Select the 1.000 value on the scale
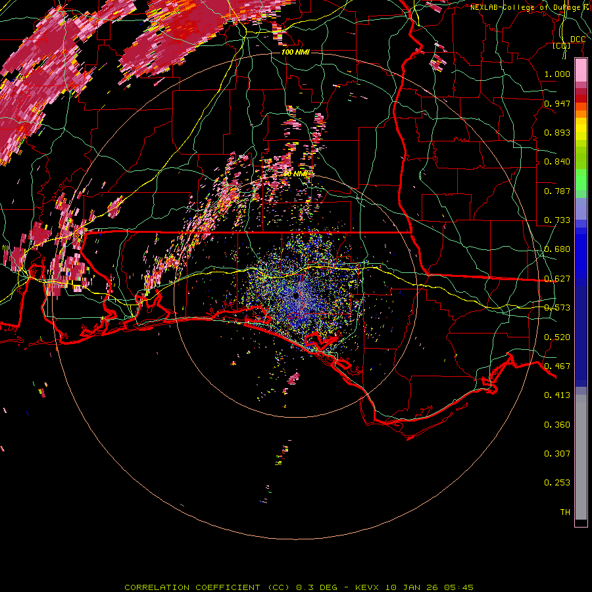Screen dimensions: 592x592 557,74
